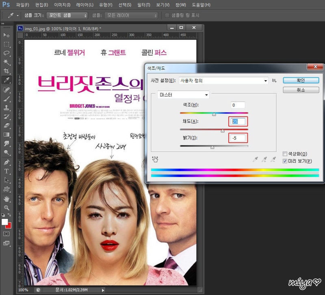325x295 pixels.
Task: Click the 밝기 value field
Action: [238, 138]
